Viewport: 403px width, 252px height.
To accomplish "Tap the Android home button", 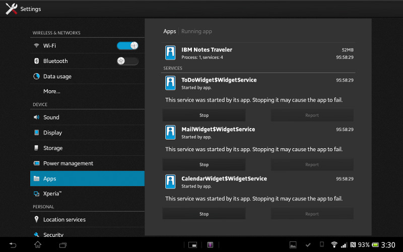I will pyautogui.click(x=38, y=245).
